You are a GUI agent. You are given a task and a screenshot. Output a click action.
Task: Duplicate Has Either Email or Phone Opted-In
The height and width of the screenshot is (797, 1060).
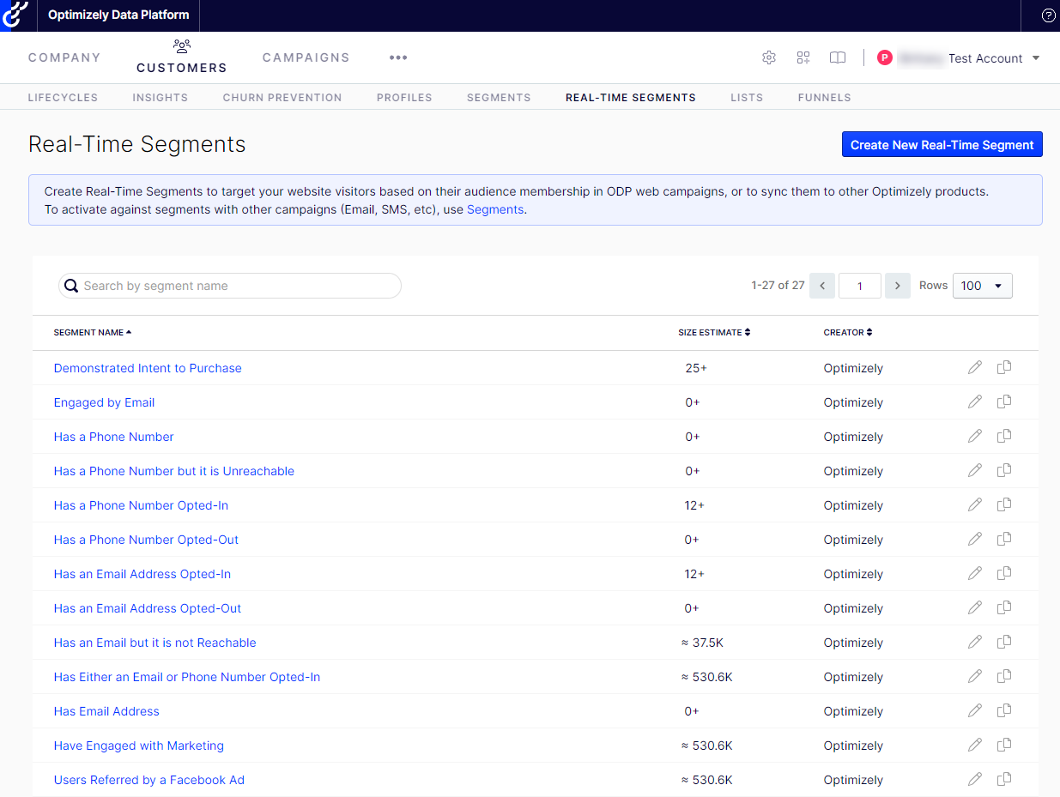pos(1004,677)
